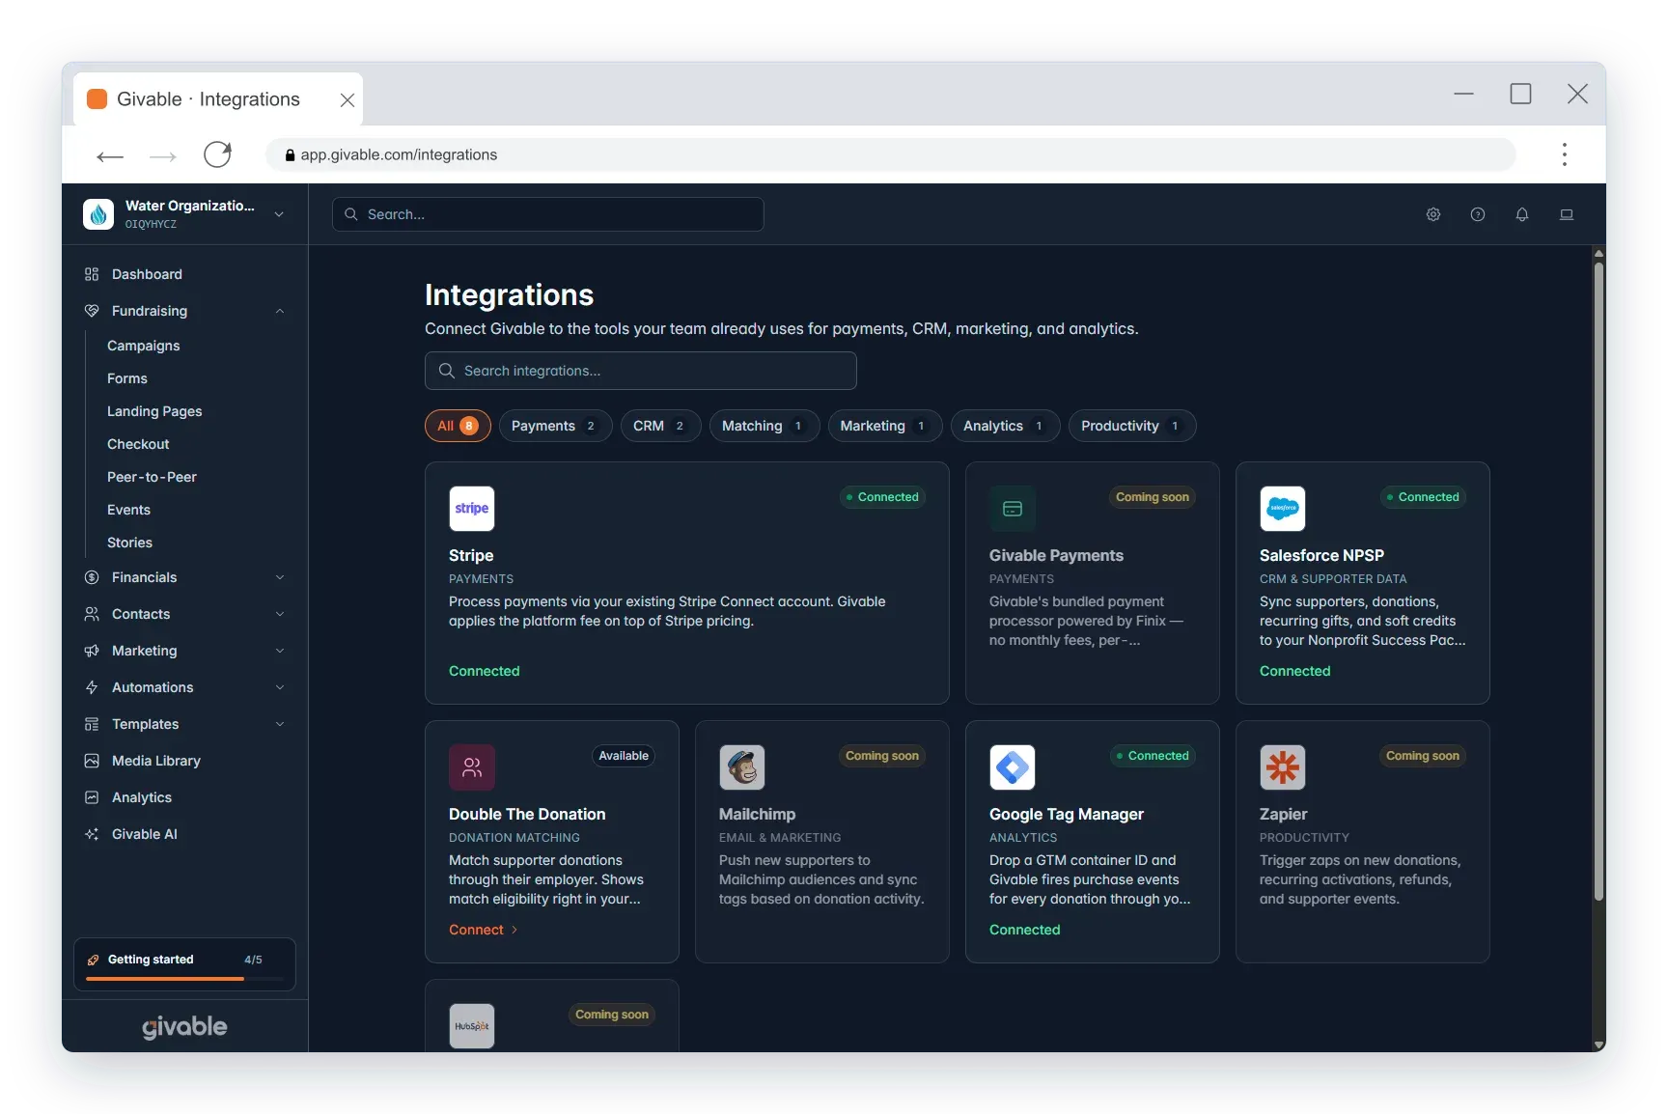
Task: Click the Stripe logo icon
Action: (472, 509)
